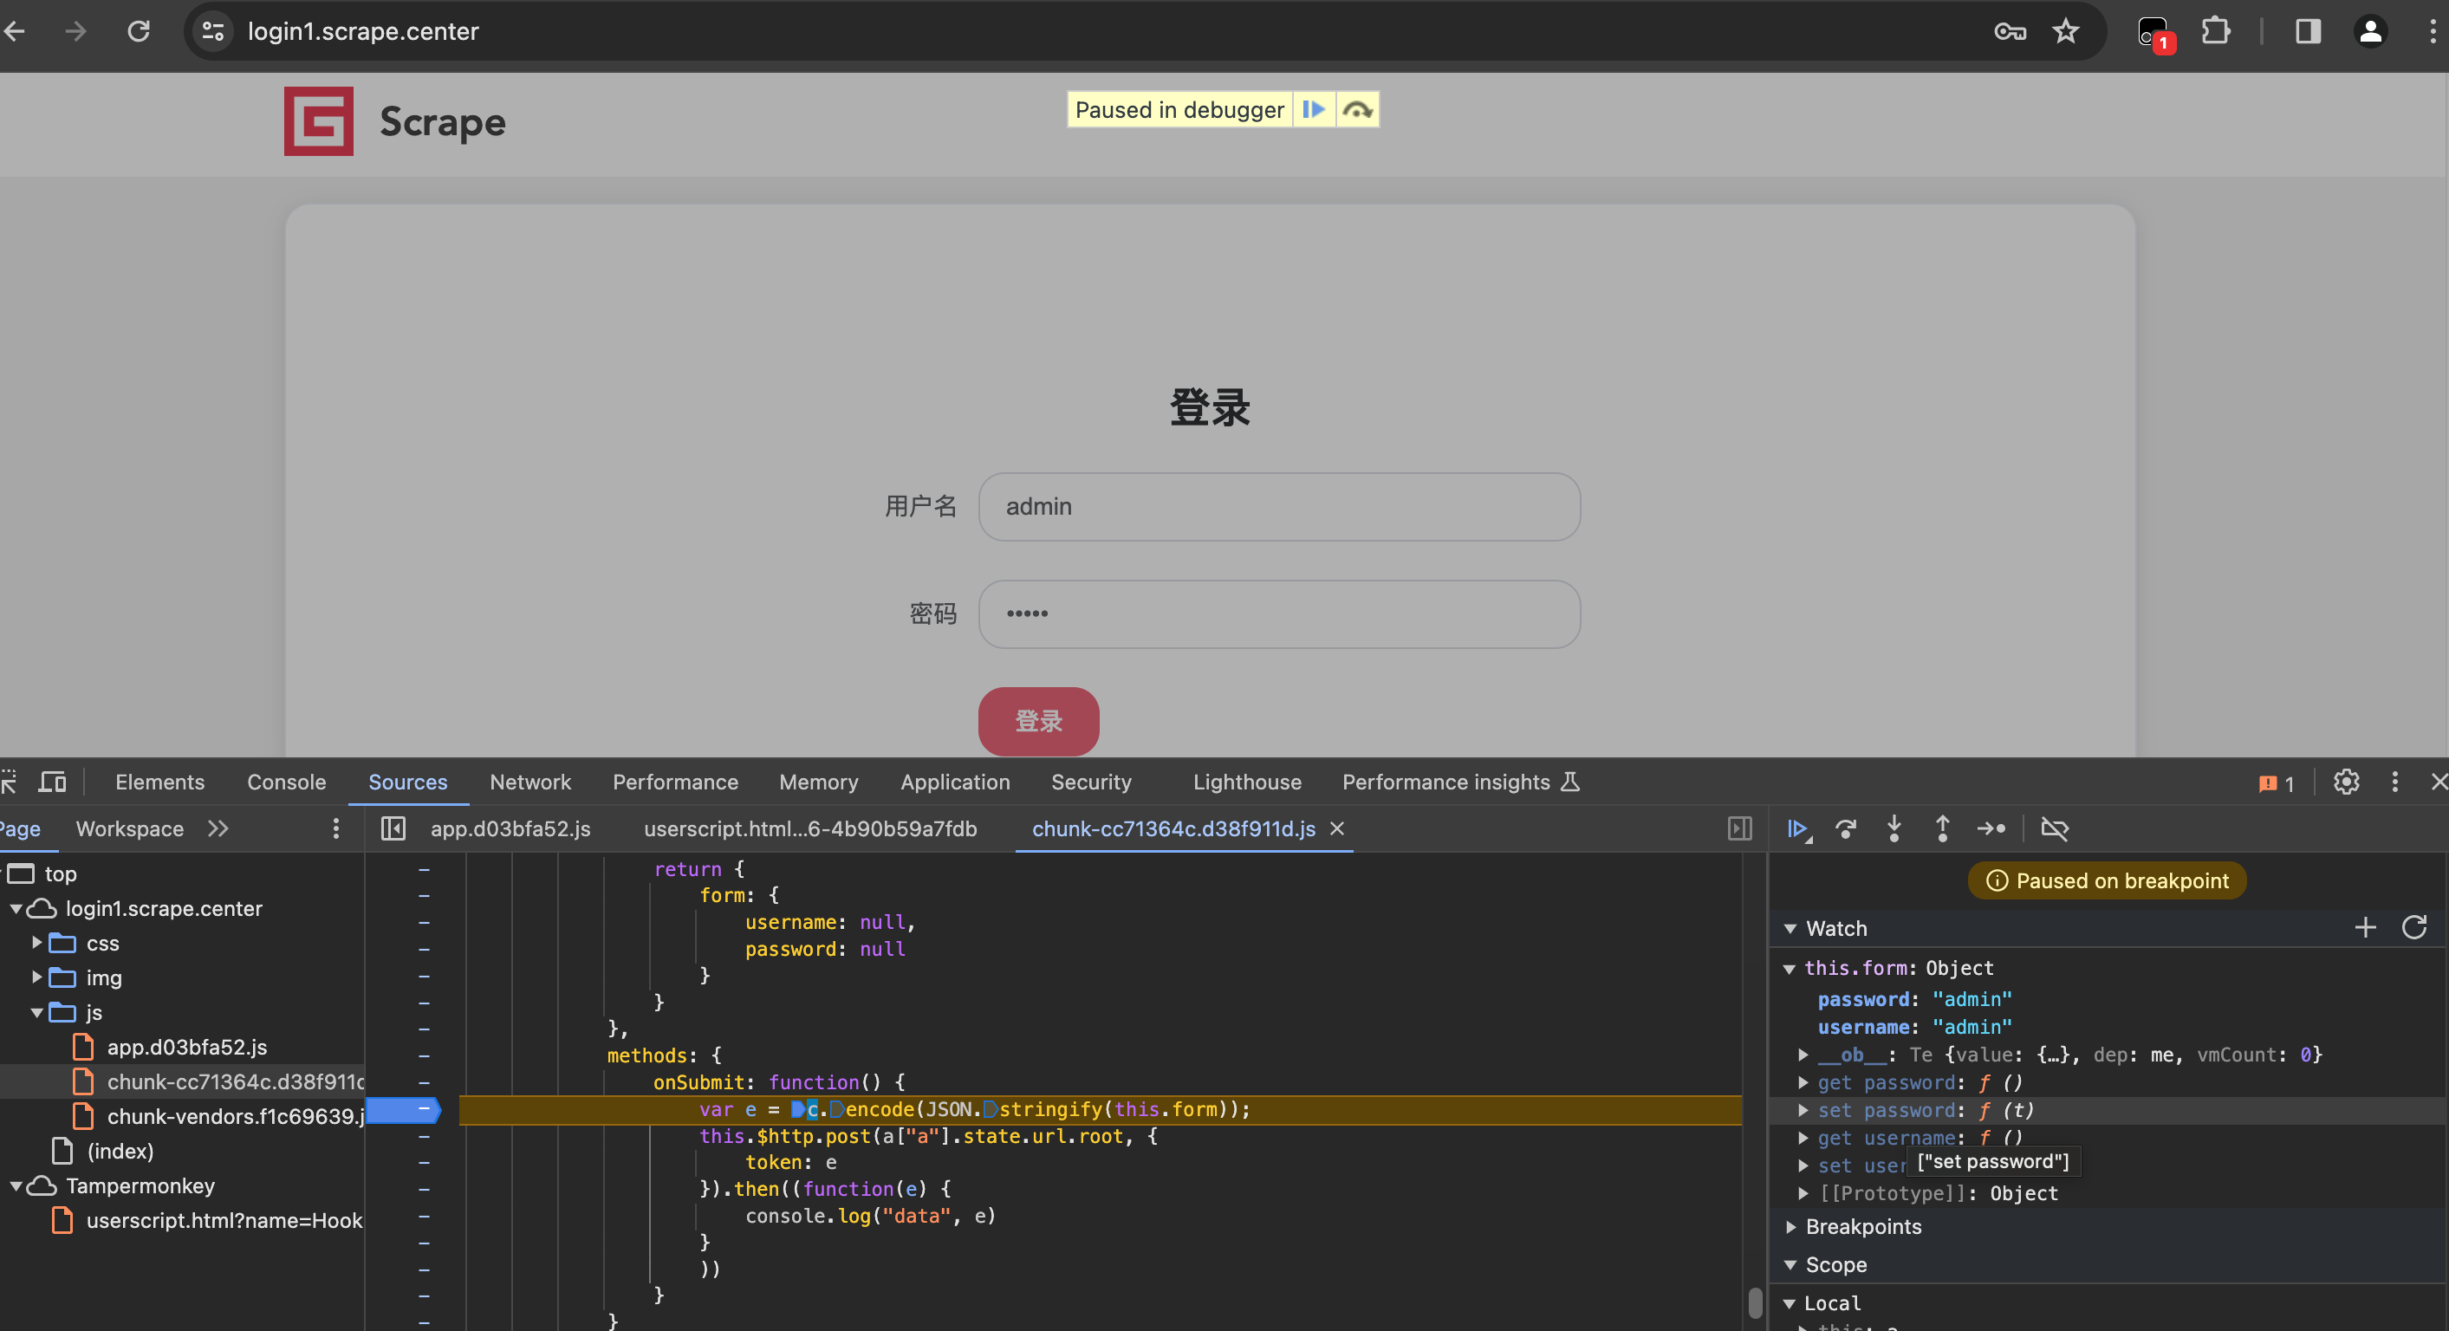The width and height of the screenshot is (2449, 1331).
Task: Collapse the Scope section
Action: 1790,1265
